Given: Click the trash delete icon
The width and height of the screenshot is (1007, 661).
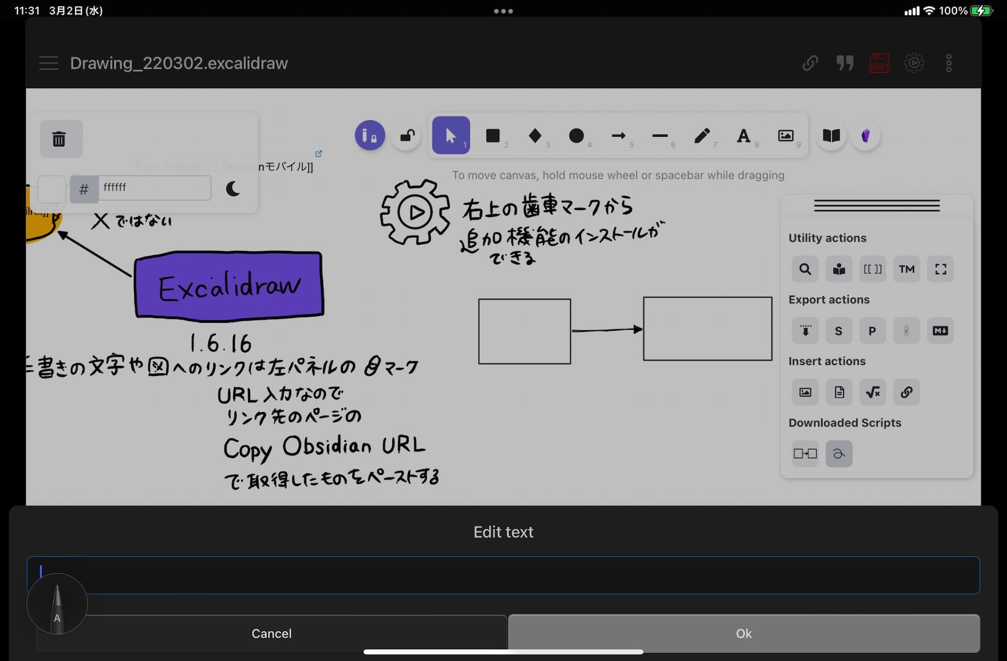Looking at the screenshot, I should tap(59, 139).
